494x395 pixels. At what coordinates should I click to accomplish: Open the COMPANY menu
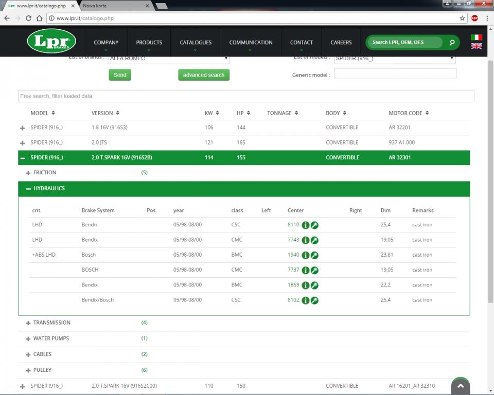(x=106, y=43)
